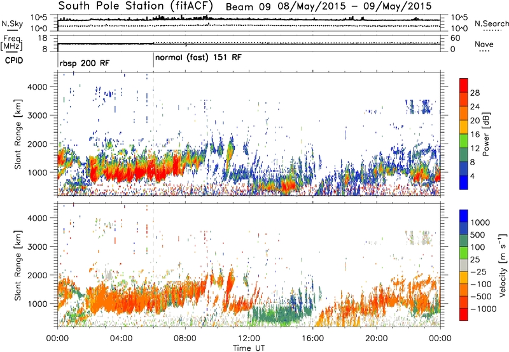Click the 24 label on Power colorbar

click(475, 107)
